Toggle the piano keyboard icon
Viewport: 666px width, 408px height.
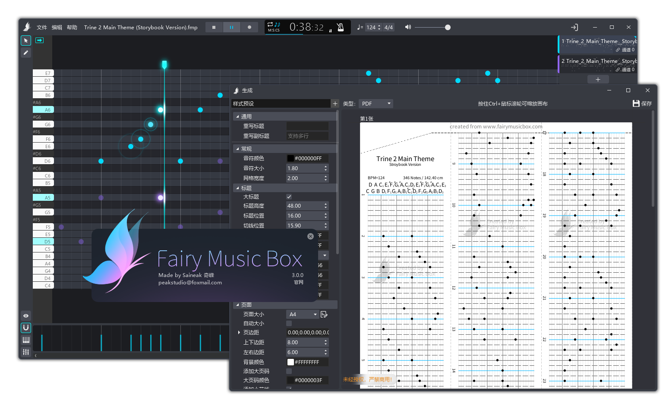pyautogui.click(x=26, y=340)
